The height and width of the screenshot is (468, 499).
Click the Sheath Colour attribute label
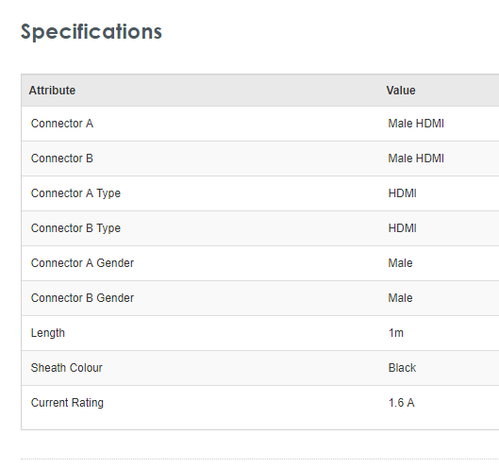pos(67,368)
